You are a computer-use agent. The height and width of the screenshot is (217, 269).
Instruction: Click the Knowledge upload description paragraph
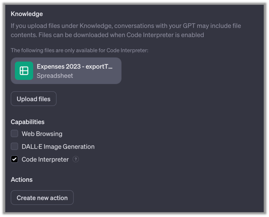(126, 26)
